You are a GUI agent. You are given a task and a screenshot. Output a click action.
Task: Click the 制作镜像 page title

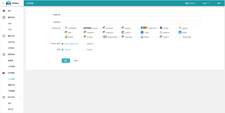click(x=30, y=3)
